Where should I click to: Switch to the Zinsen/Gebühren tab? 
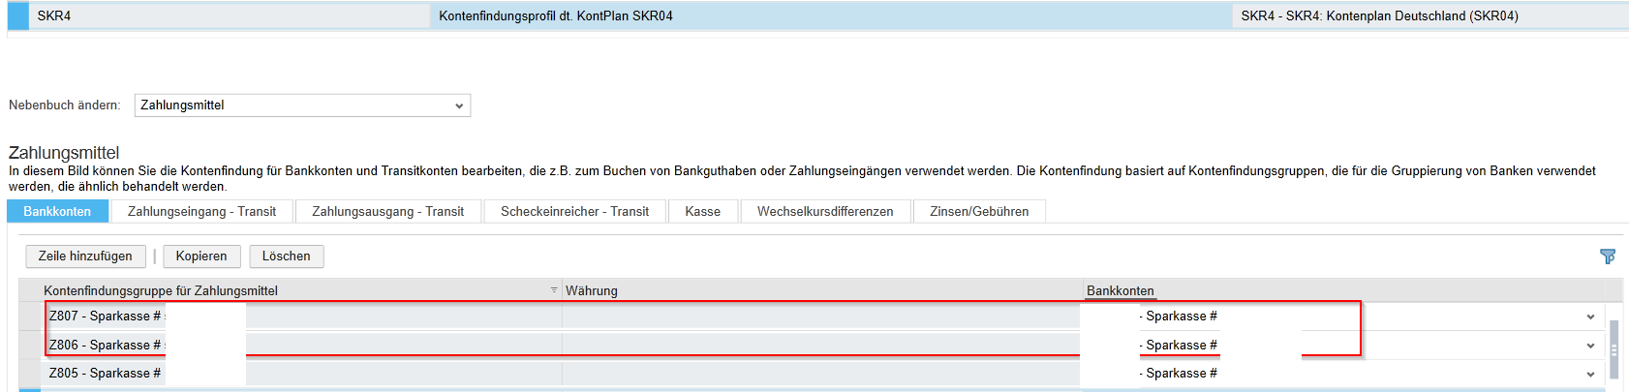pyautogui.click(x=979, y=211)
